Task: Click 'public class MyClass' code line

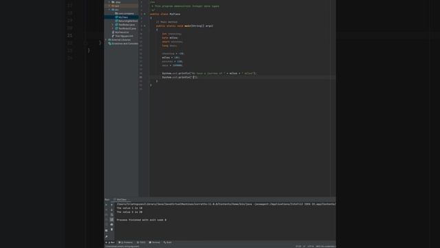Action: (x=165, y=14)
